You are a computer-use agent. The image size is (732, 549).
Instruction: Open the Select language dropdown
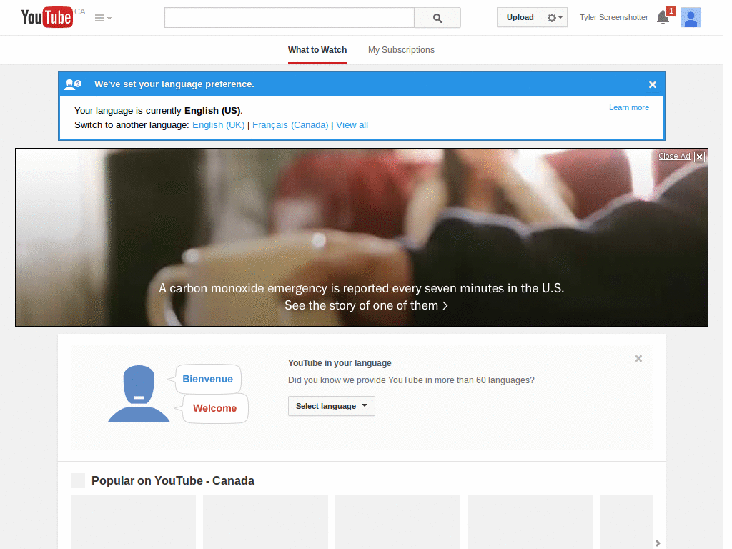pyautogui.click(x=331, y=406)
